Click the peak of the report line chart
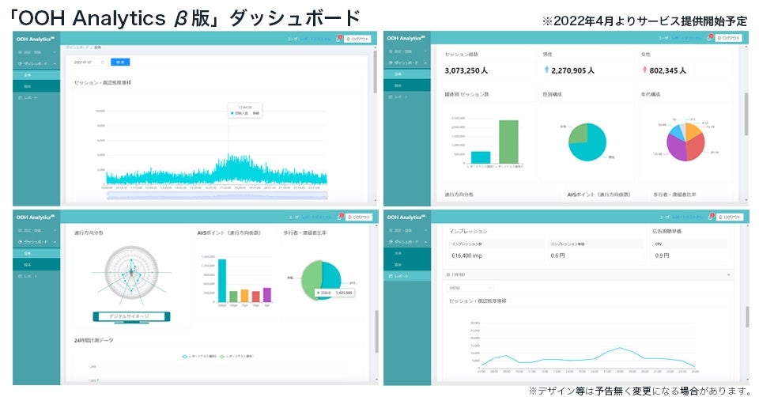Screen dimensions: 759x397 coord(620,348)
